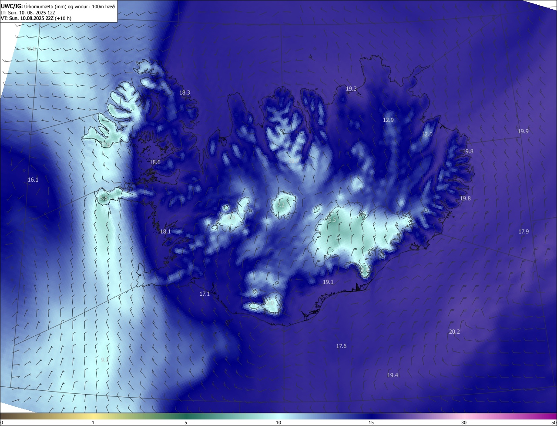Viewport: 557px width, 426px height.
Task: Select the valid time line 'VT: Sun. 10.08.2025 22Z (+10 h)'
Action: pyautogui.click(x=36, y=18)
